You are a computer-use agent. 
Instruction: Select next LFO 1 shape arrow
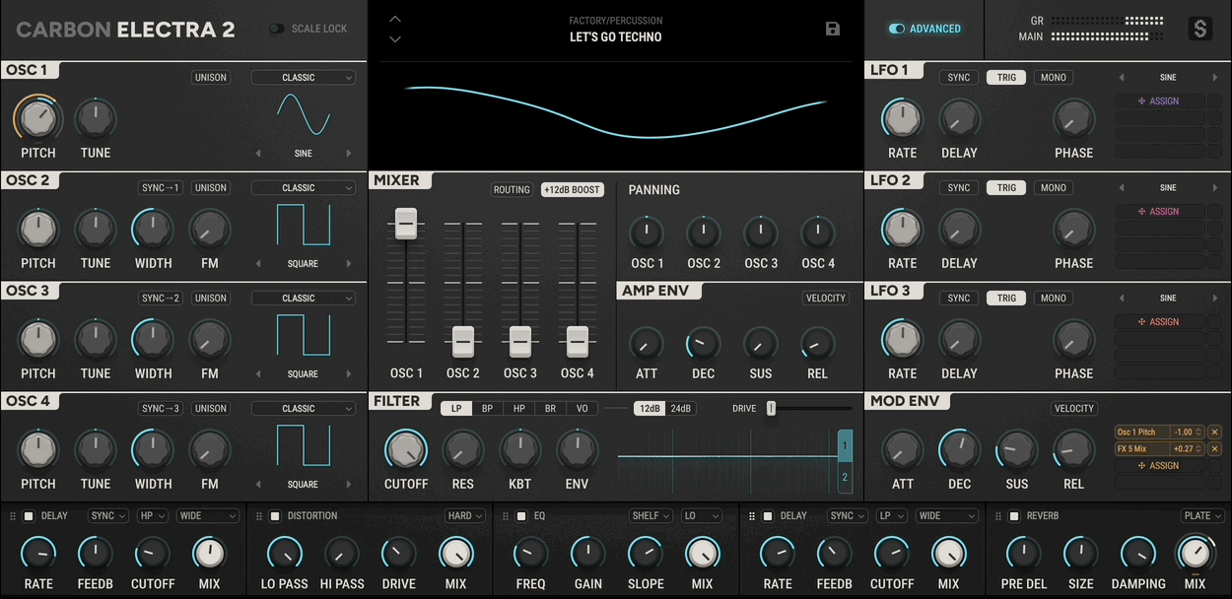coord(1215,78)
